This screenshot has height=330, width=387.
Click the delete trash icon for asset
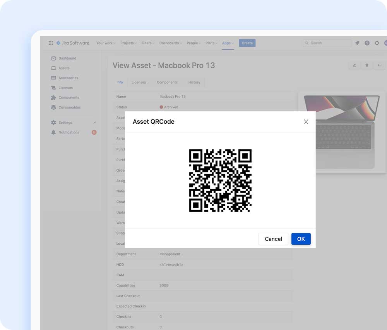point(367,65)
